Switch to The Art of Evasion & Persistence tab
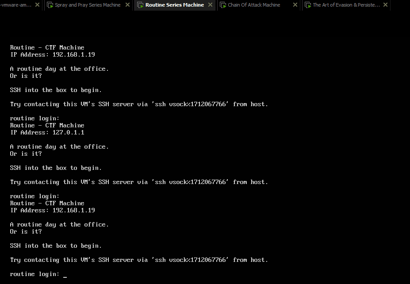Viewport: 410px width, 284px height. [x=346, y=5]
